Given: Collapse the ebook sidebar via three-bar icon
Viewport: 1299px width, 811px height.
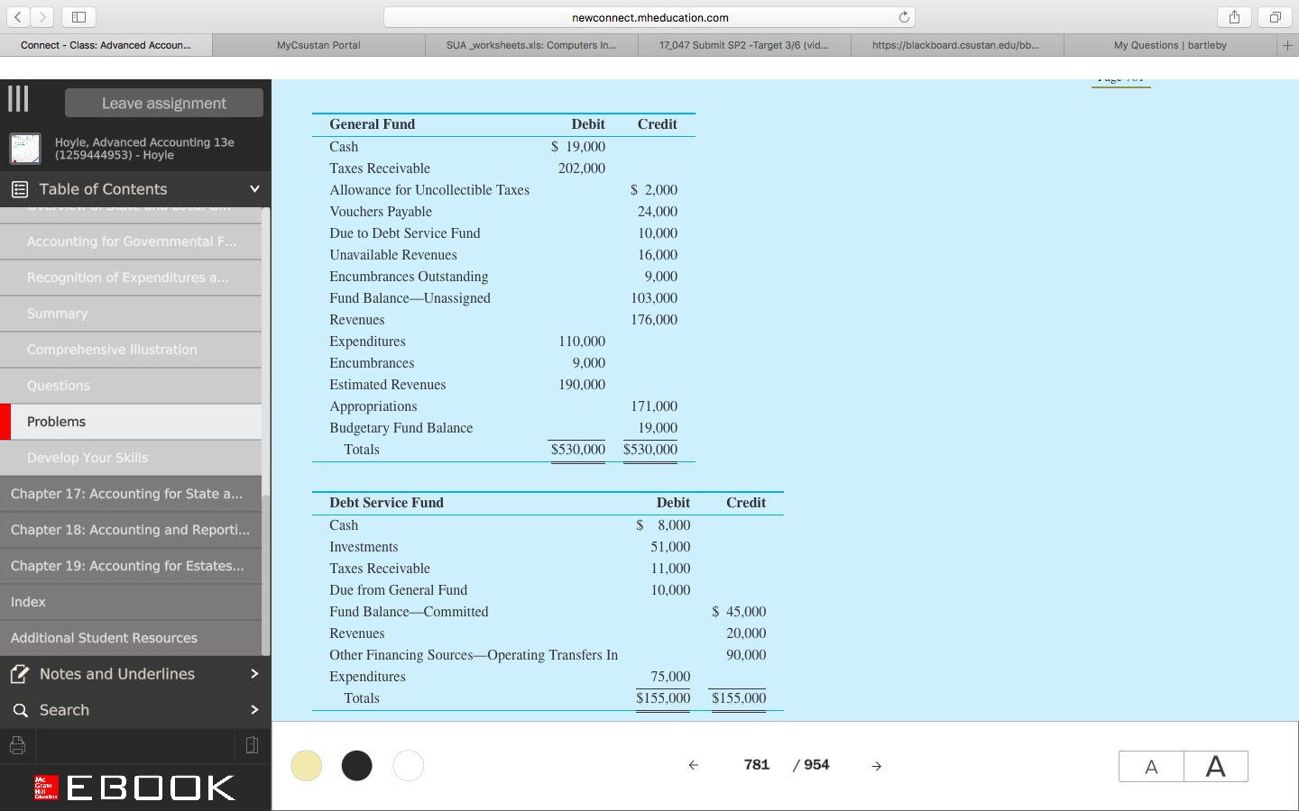Looking at the screenshot, I should (18, 98).
